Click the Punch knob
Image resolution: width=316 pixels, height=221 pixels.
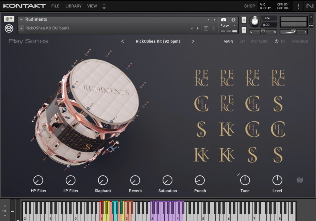(200, 180)
